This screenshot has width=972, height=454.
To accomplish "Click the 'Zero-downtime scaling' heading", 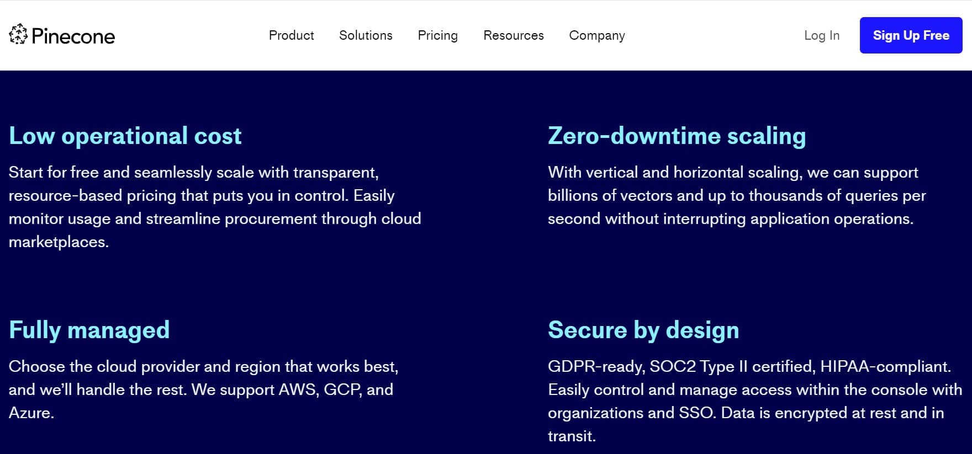I will (677, 136).
